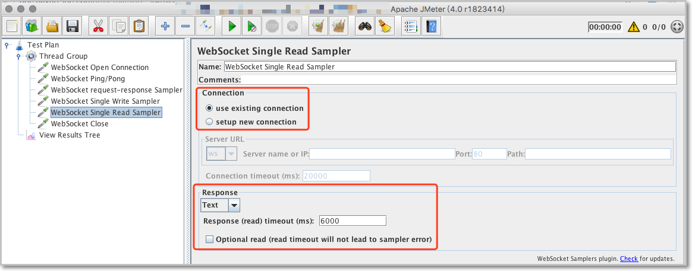Click the Connection timeout field
This screenshot has width=692, height=271.
click(x=336, y=176)
